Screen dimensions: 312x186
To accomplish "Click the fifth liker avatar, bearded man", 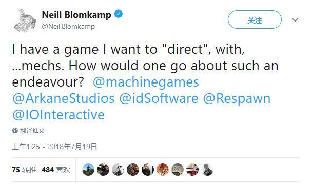I will pos(148,170).
